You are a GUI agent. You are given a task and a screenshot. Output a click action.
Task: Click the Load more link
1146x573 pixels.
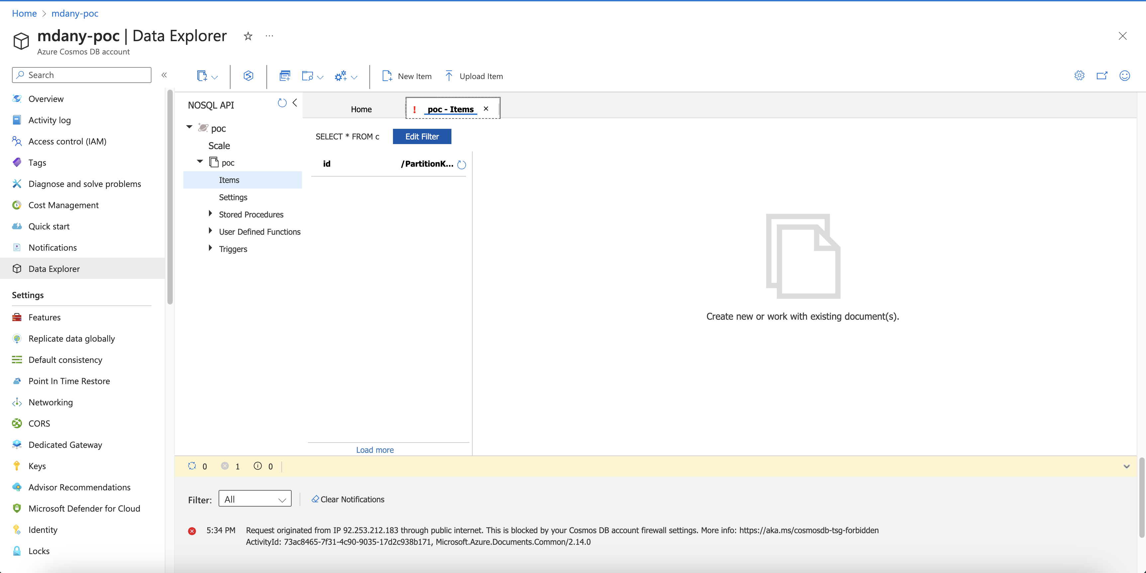coord(375,450)
